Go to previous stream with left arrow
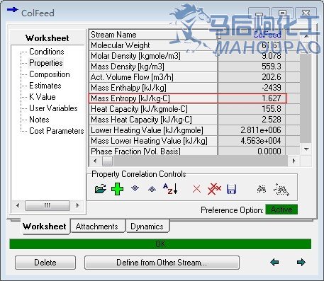 [x=274, y=262]
